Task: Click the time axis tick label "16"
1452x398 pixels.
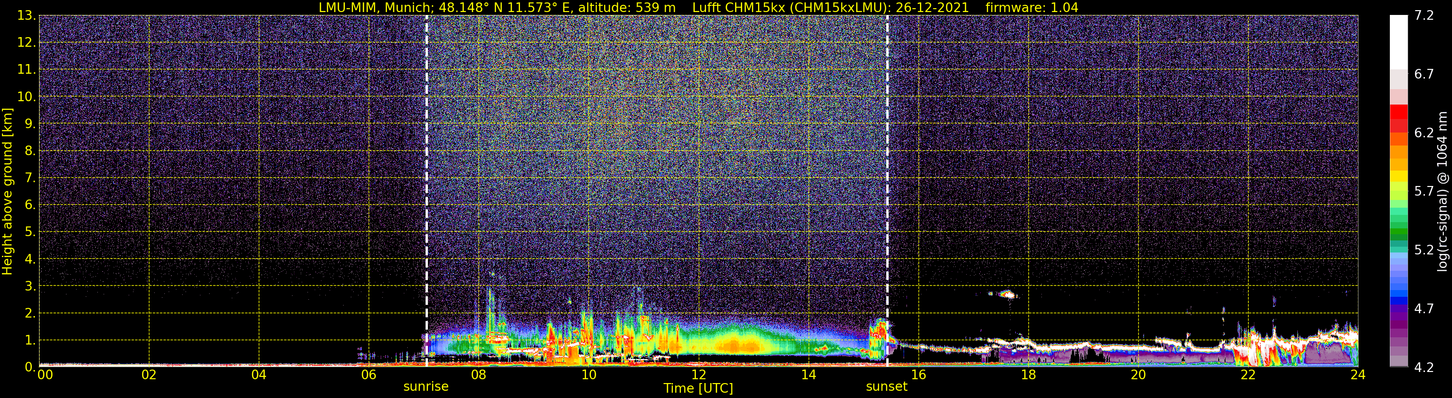Action: point(918,375)
